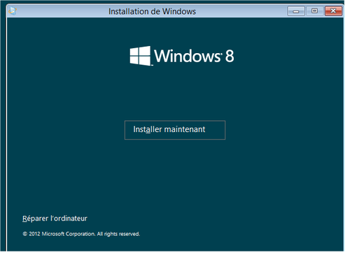Close the Installation de Windows window
Viewport: 350px width, 257px height.
pyautogui.click(x=333, y=11)
